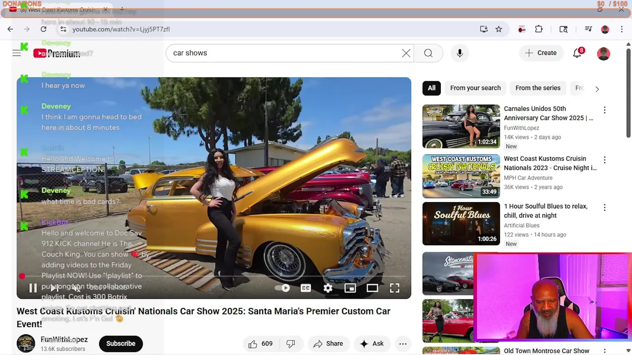Screen dimensions: 632x355
Task: Select 'From the series' chip
Action: (538, 88)
